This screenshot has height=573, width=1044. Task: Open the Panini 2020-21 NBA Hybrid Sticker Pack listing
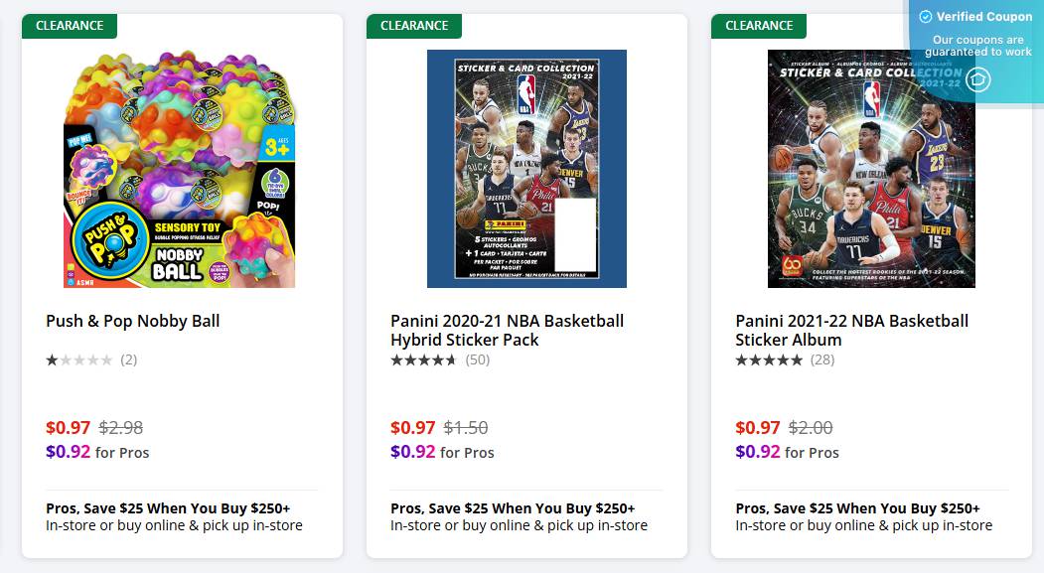(506, 330)
